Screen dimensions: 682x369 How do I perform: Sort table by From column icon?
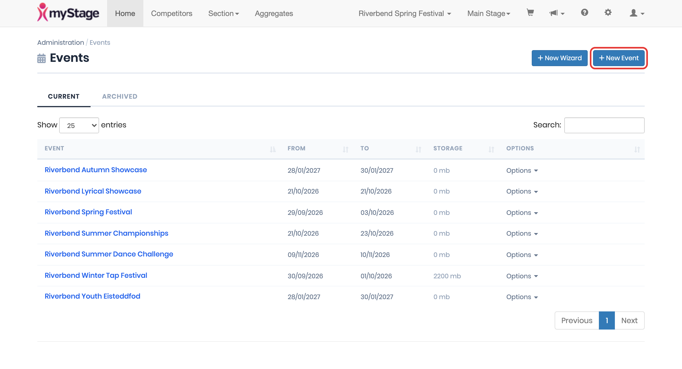click(346, 149)
